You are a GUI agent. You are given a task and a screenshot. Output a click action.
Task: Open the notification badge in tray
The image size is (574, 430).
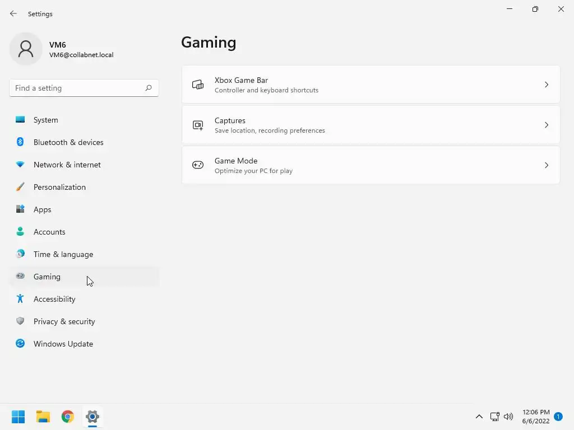[558, 417]
